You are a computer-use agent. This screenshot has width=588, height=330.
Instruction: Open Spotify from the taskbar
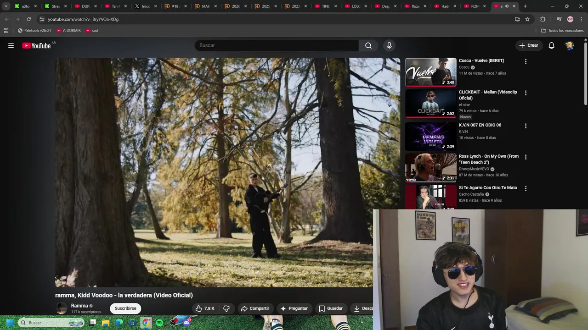click(159, 323)
